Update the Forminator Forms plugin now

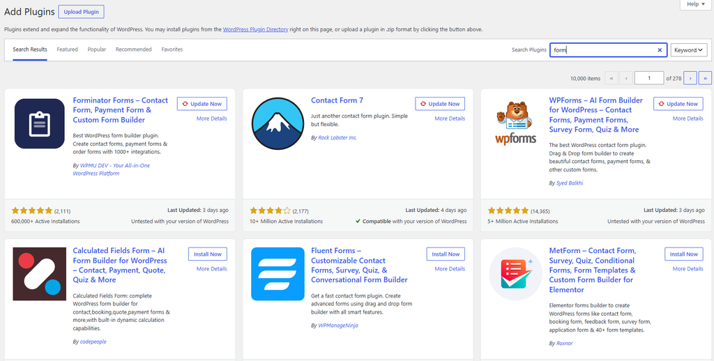tap(202, 104)
